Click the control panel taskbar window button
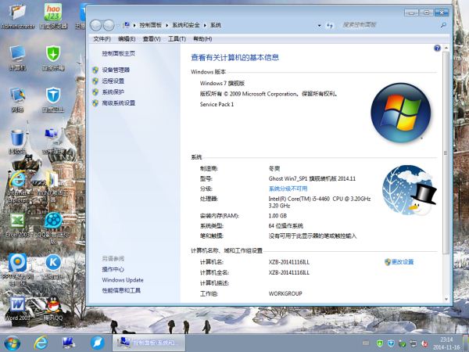469x352 pixels. coord(149,343)
